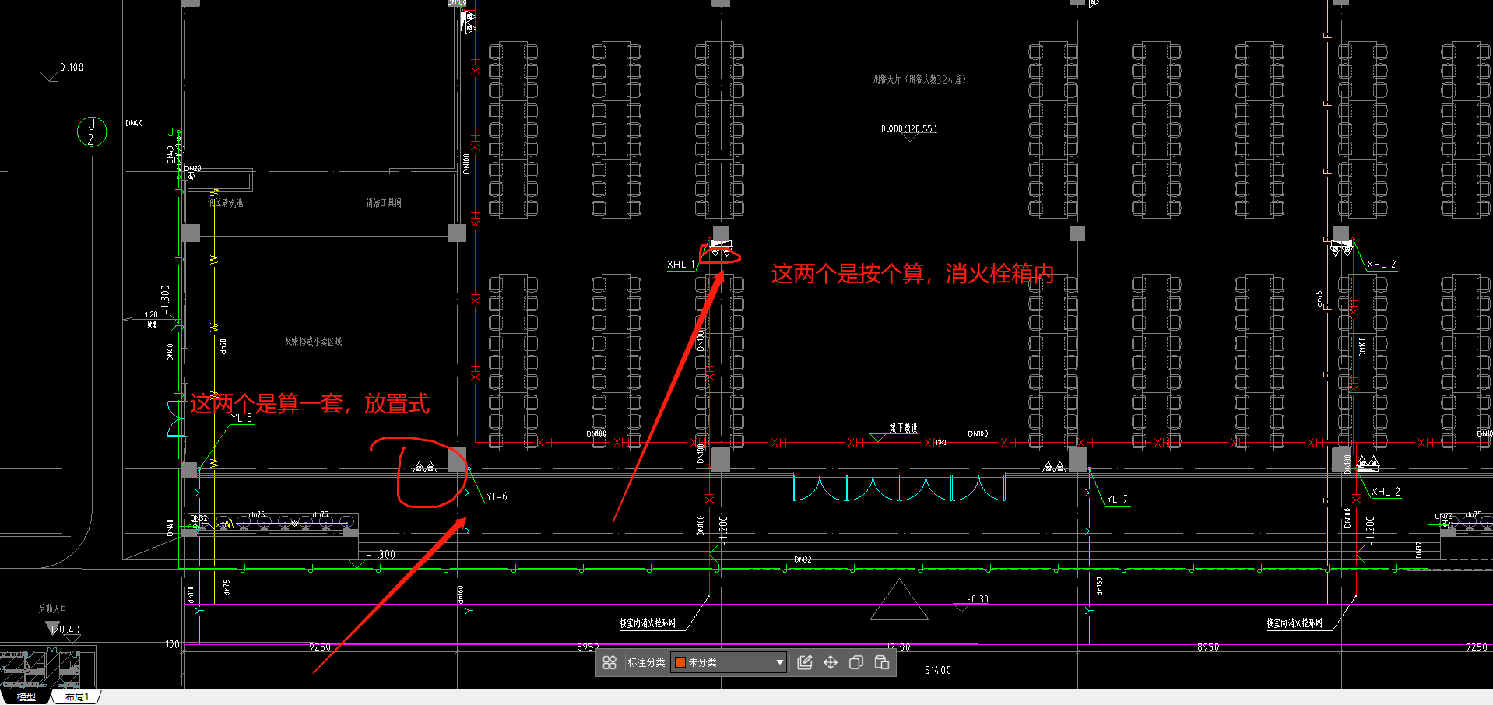Click the 标注分类 toolbar label

(646, 662)
